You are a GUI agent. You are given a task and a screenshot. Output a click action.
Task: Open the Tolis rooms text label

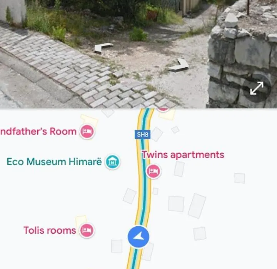[x=50, y=230]
